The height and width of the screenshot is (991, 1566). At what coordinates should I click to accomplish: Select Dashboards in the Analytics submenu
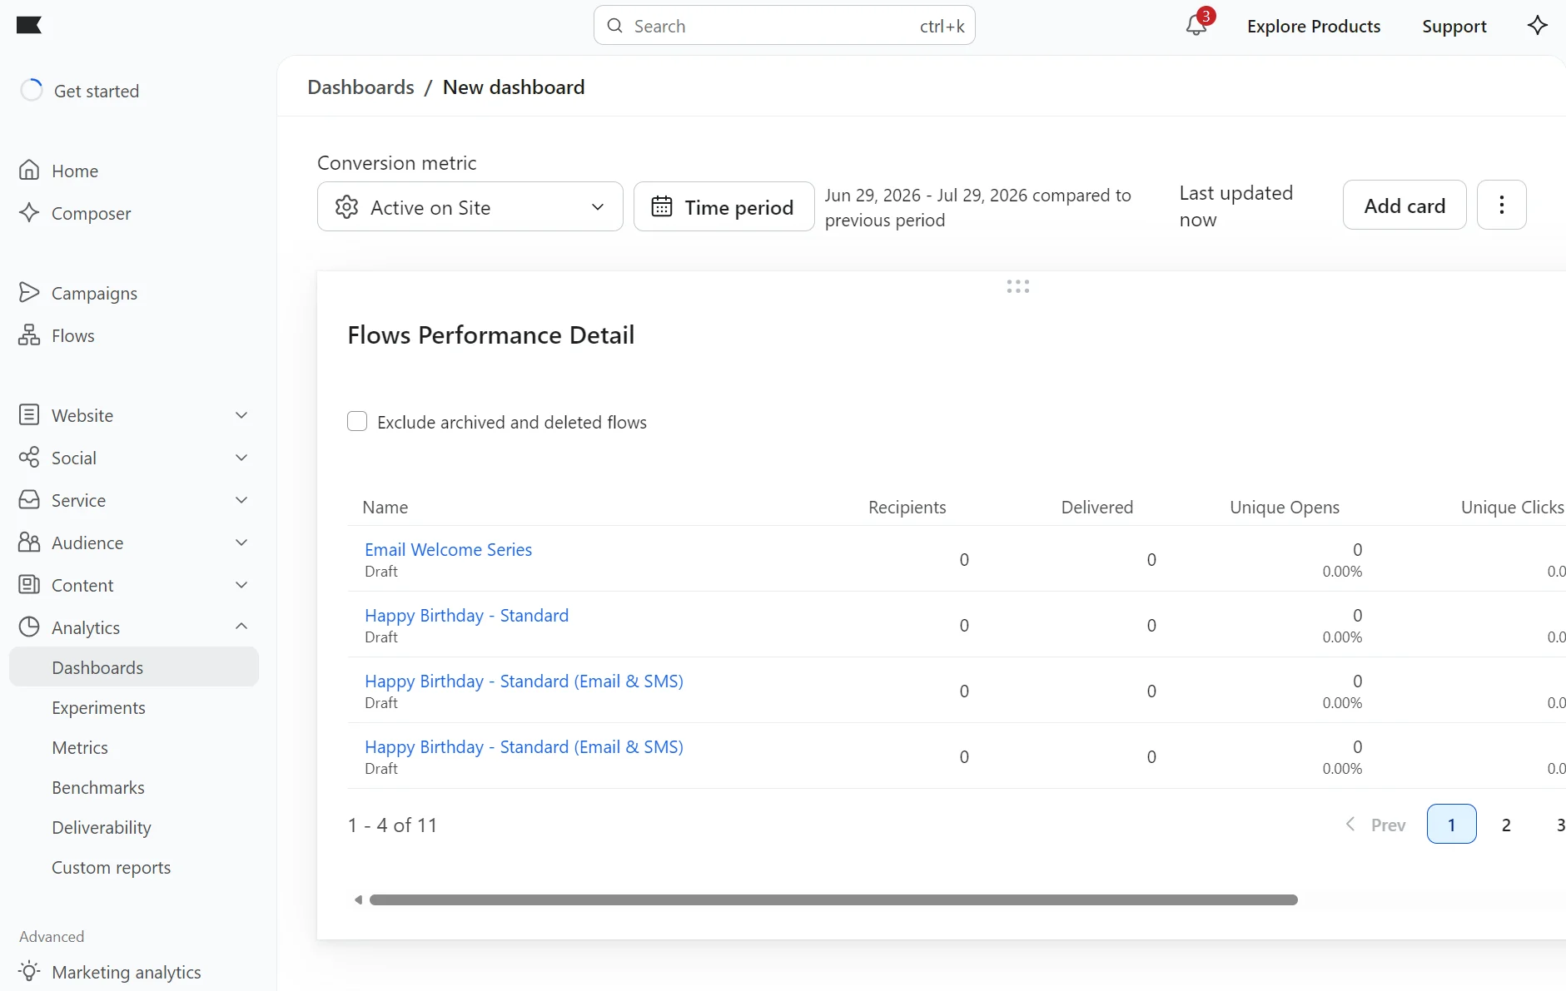134,666
